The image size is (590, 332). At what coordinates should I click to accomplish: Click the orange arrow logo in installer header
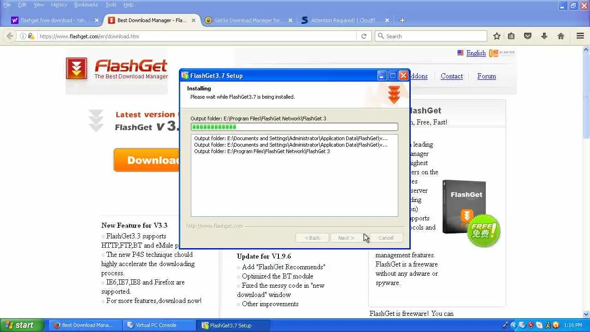tap(394, 94)
